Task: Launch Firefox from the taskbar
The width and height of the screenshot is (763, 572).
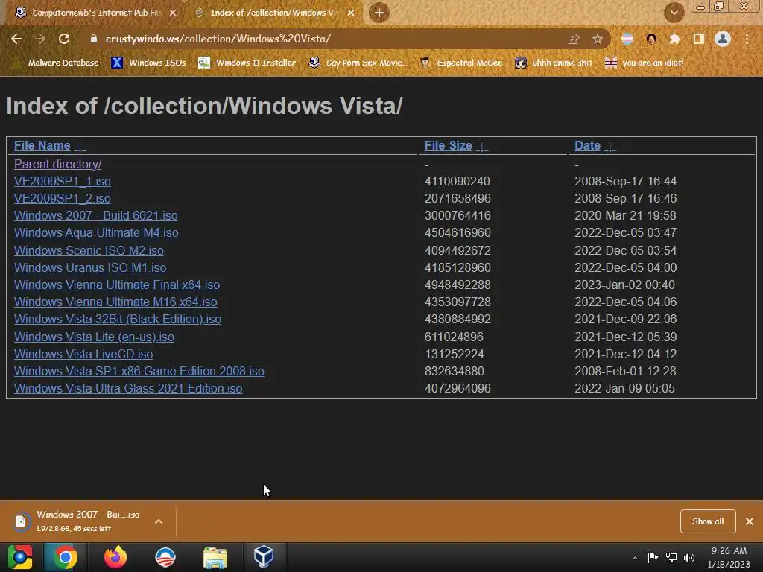Action: tap(115, 557)
